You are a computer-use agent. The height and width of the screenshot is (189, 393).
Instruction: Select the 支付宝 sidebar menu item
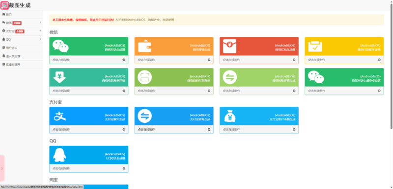click(x=22, y=31)
